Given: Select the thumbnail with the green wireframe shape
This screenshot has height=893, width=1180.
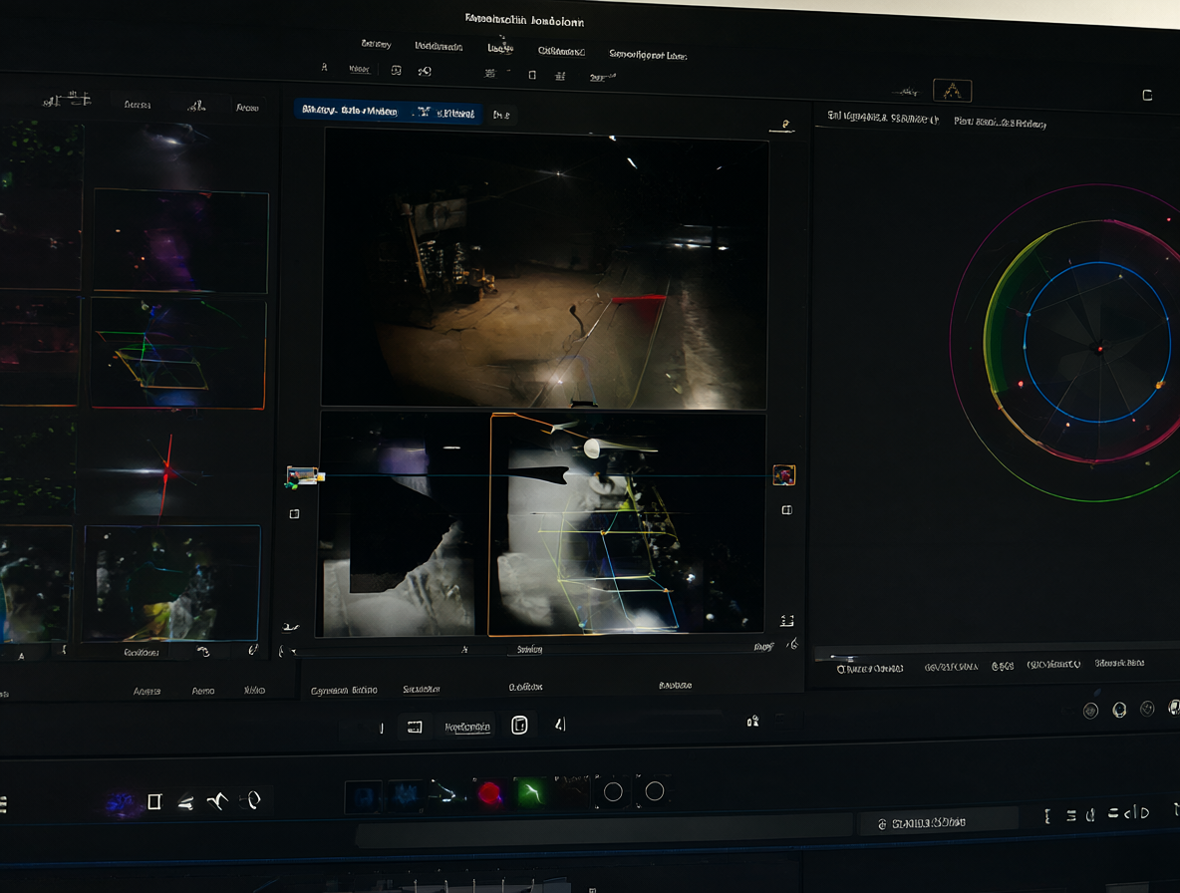Looking at the screenshot, I should coord(178,354).
